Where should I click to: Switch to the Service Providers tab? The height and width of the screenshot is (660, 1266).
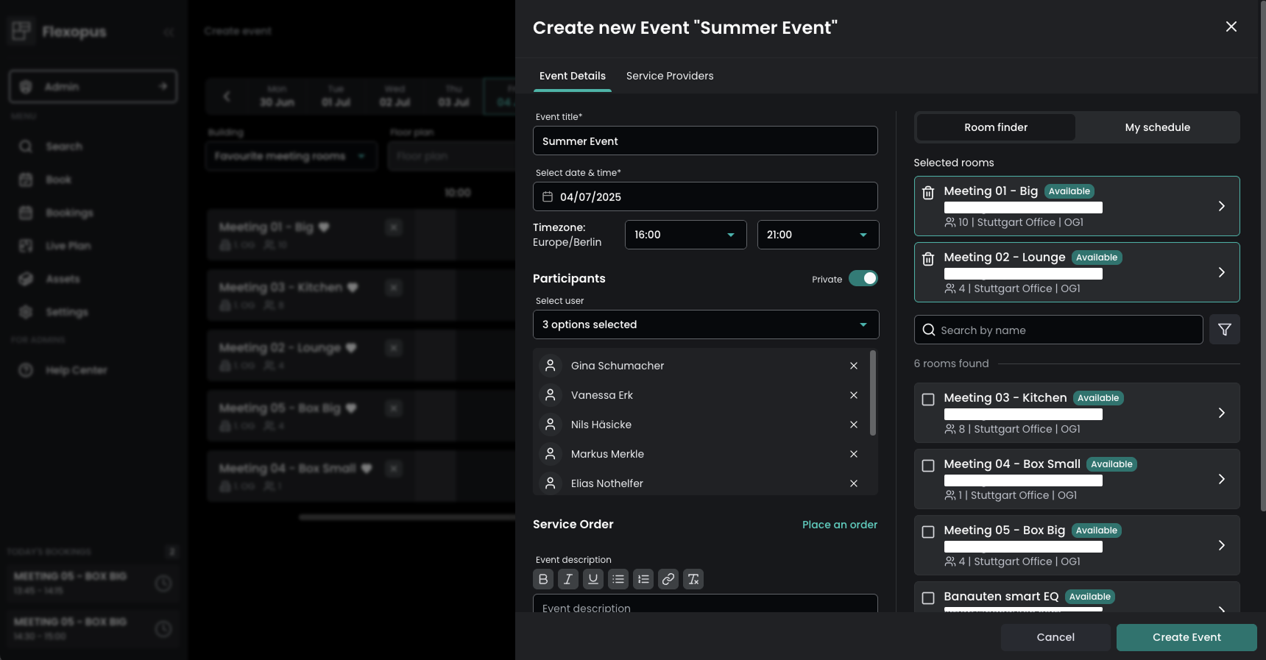coord(669,76)
